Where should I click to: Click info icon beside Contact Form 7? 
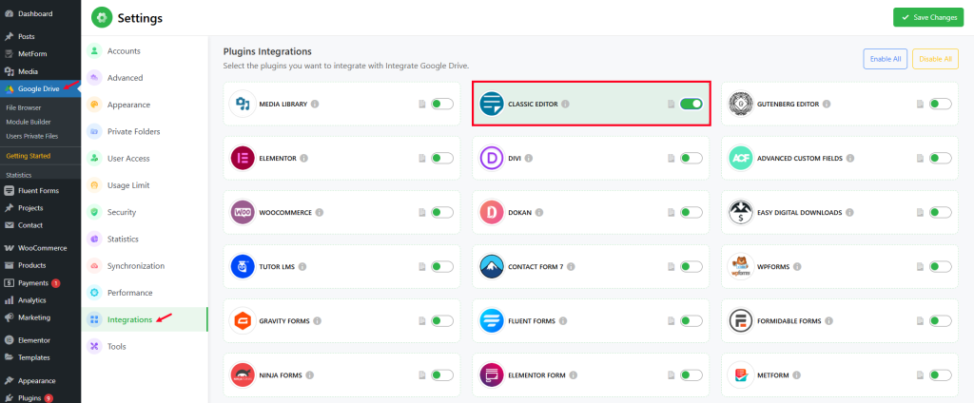coord(571,266)
